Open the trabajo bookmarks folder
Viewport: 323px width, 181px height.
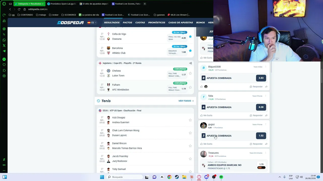[x=41, y=15]
